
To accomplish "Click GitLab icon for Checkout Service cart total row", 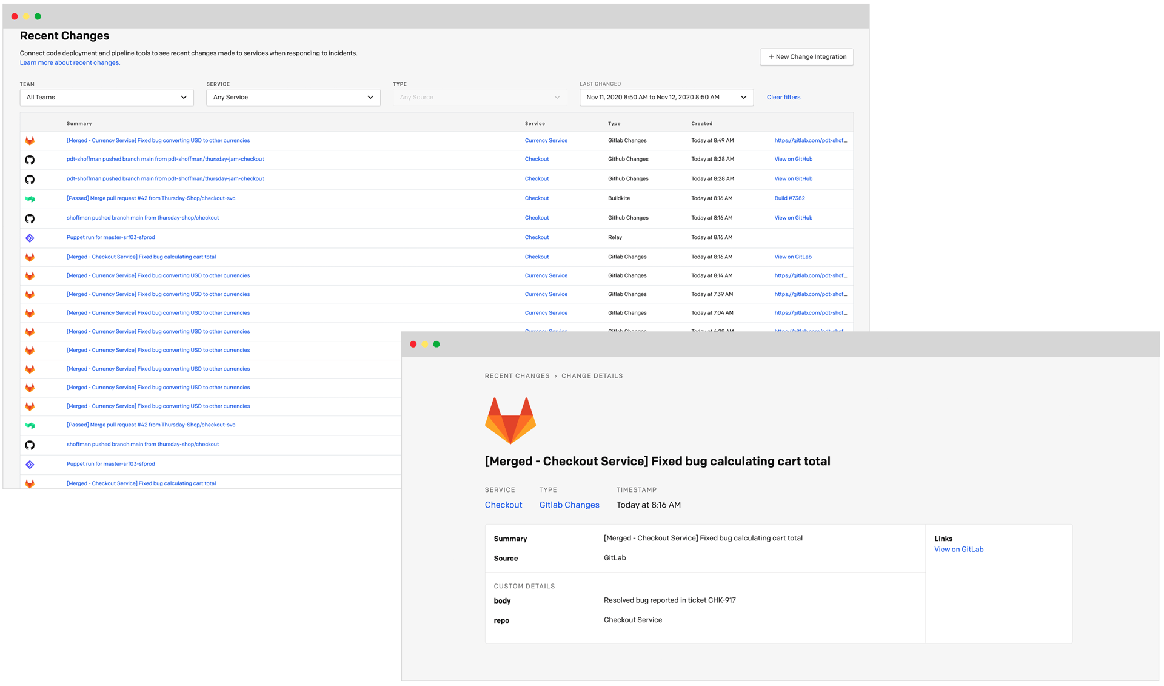I will (x=30, y=257).
